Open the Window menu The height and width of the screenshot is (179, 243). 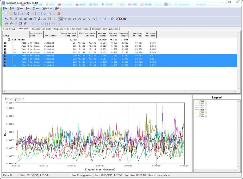[47, 8]
